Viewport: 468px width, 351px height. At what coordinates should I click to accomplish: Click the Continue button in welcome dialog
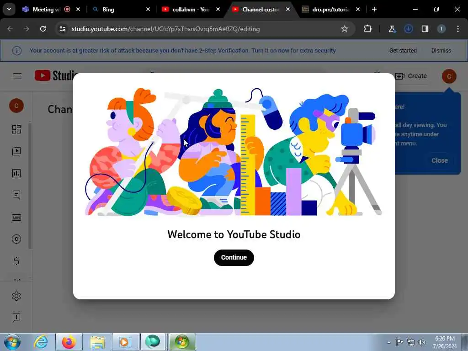click(234, 257)
